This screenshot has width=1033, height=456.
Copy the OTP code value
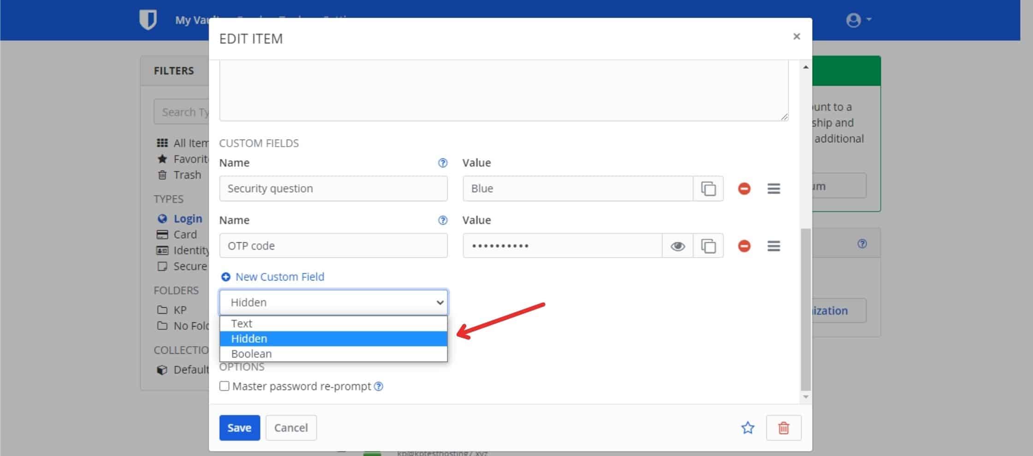(x=708, y=246)
